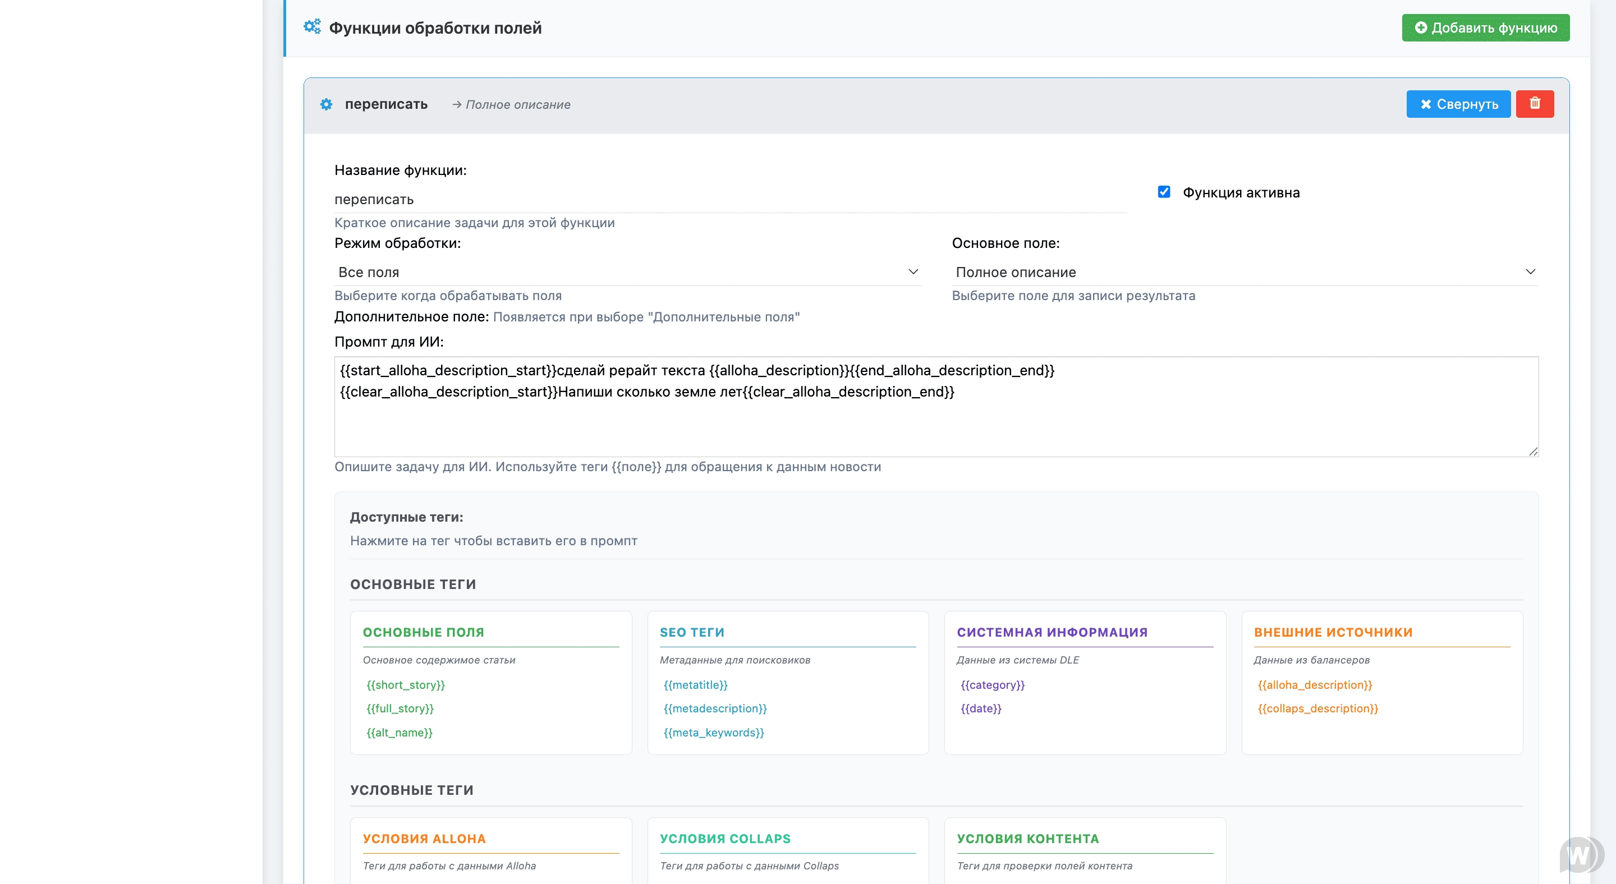Toggle the Функция активна checkbox
Screen dimensions: 1616x884
1164,192
